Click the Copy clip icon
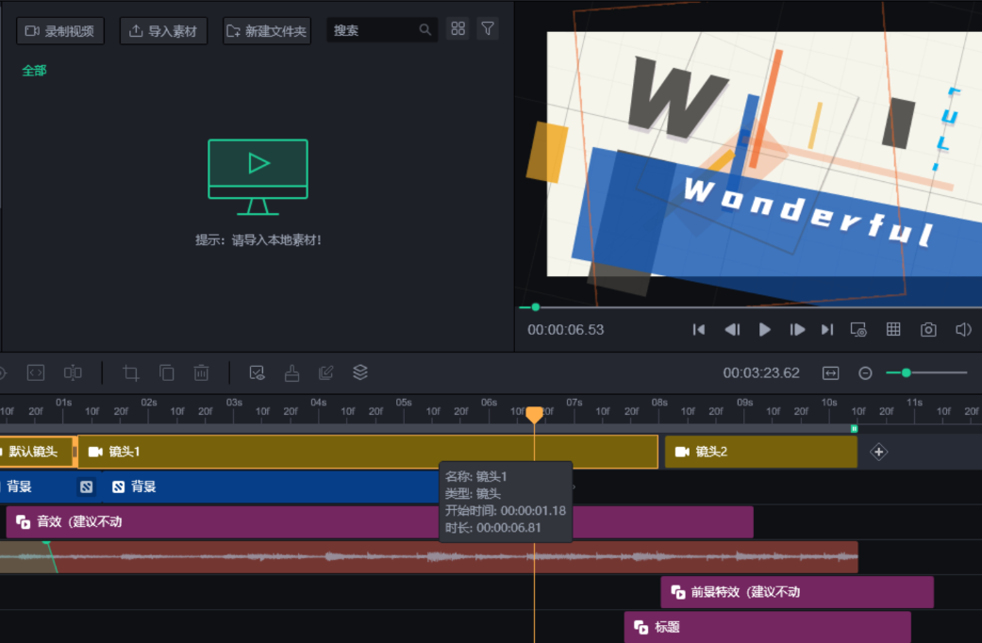Viewport: 982px width, 643px height. pyautogui.click(x=166, y=372)
